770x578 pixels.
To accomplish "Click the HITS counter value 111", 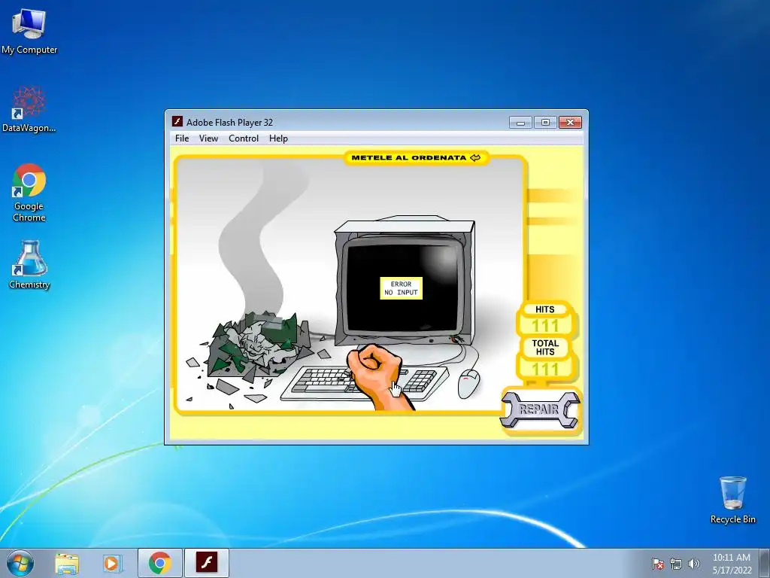I will tap(545, 325).
